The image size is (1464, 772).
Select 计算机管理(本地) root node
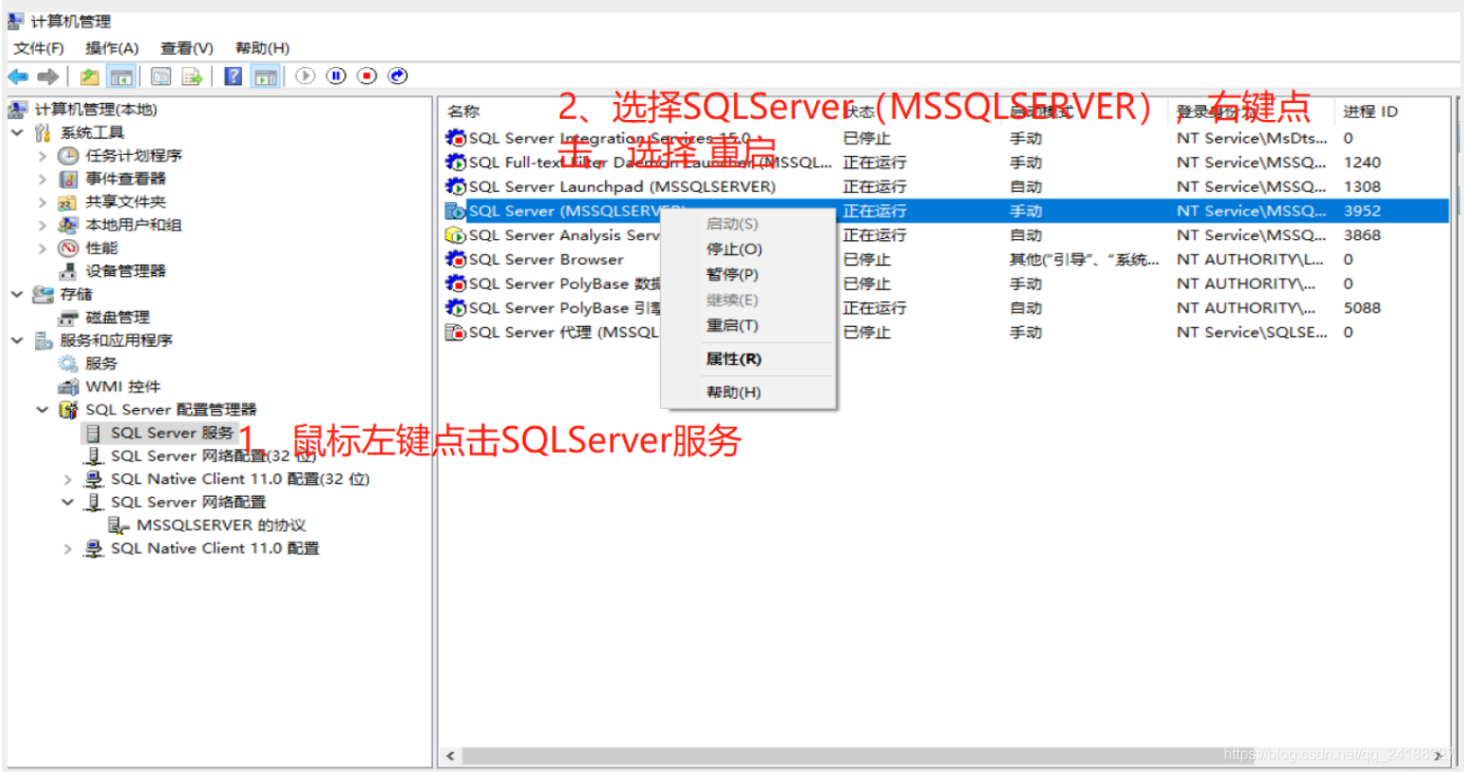(96, 110)
